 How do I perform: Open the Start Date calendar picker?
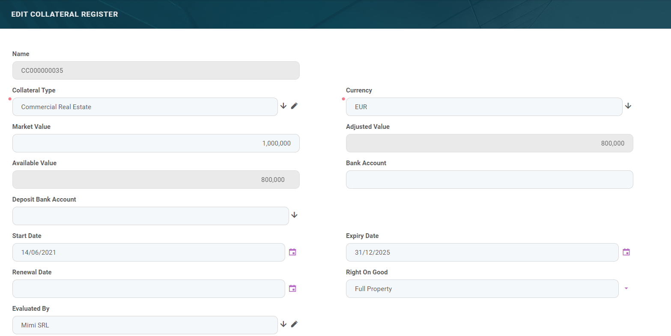pyautogui.click(x=292, y=252)
